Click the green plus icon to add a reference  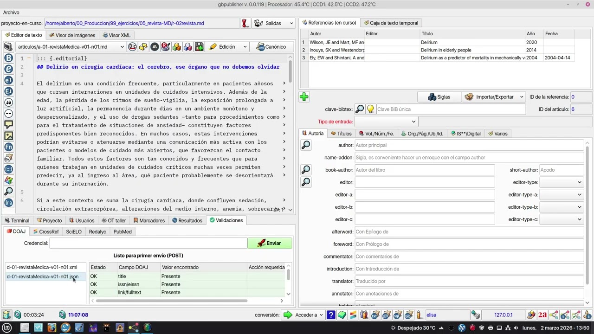pos(304,97)
